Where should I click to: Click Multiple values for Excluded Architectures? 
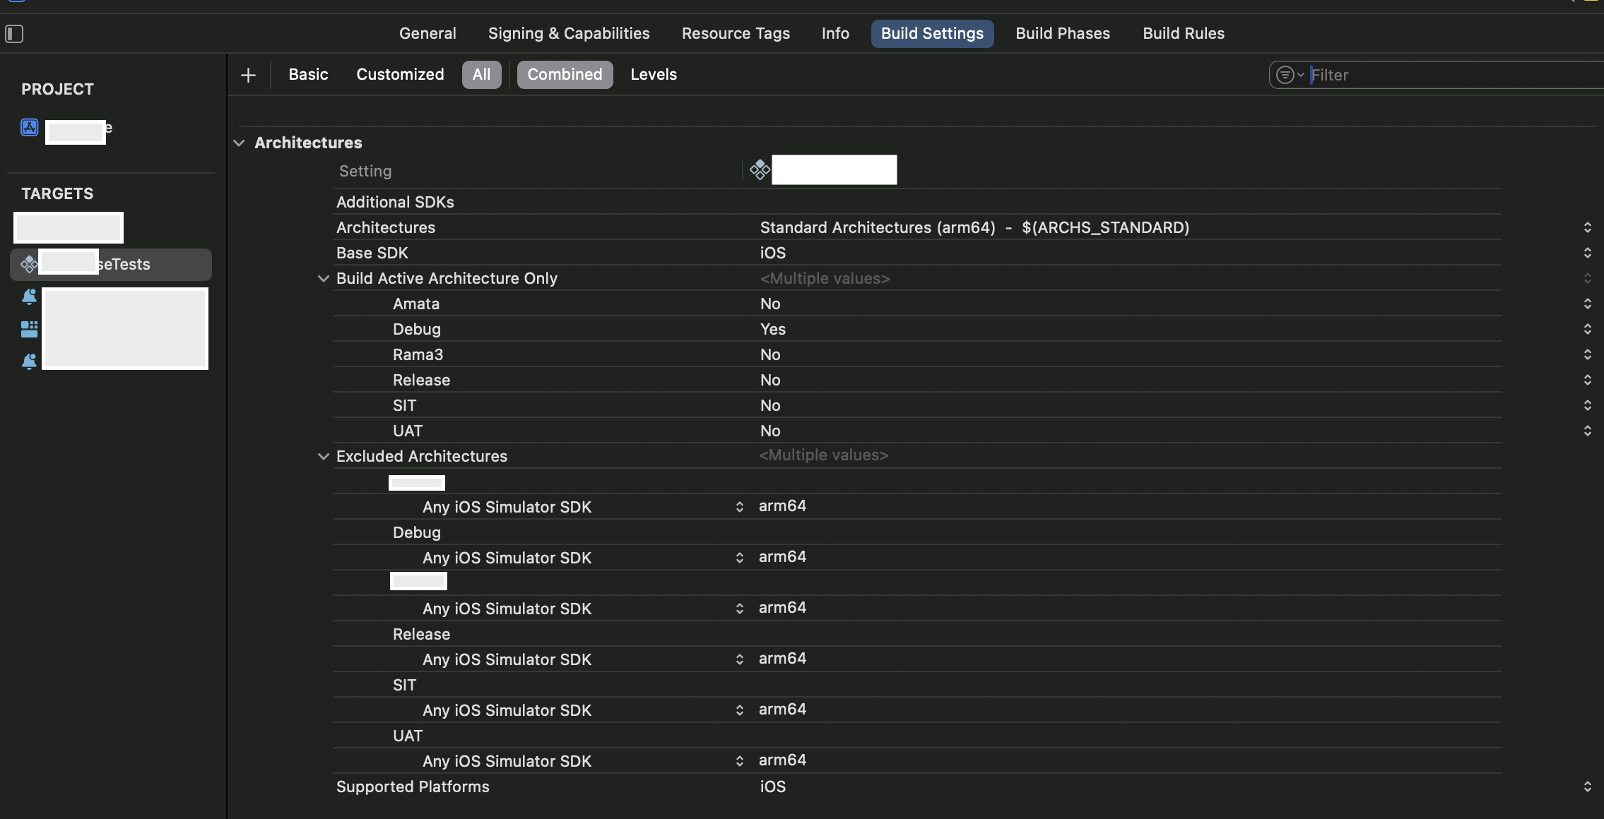[x=824, y=455]
